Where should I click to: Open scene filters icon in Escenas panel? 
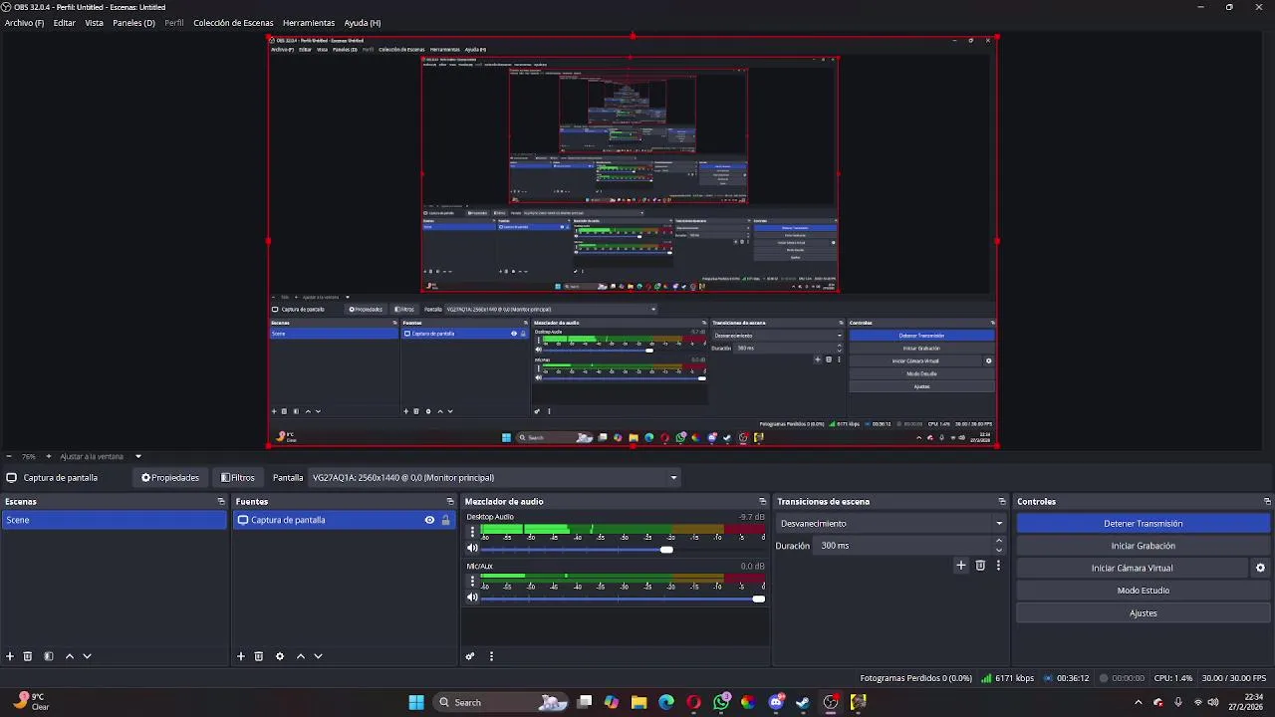pos(48,656)
